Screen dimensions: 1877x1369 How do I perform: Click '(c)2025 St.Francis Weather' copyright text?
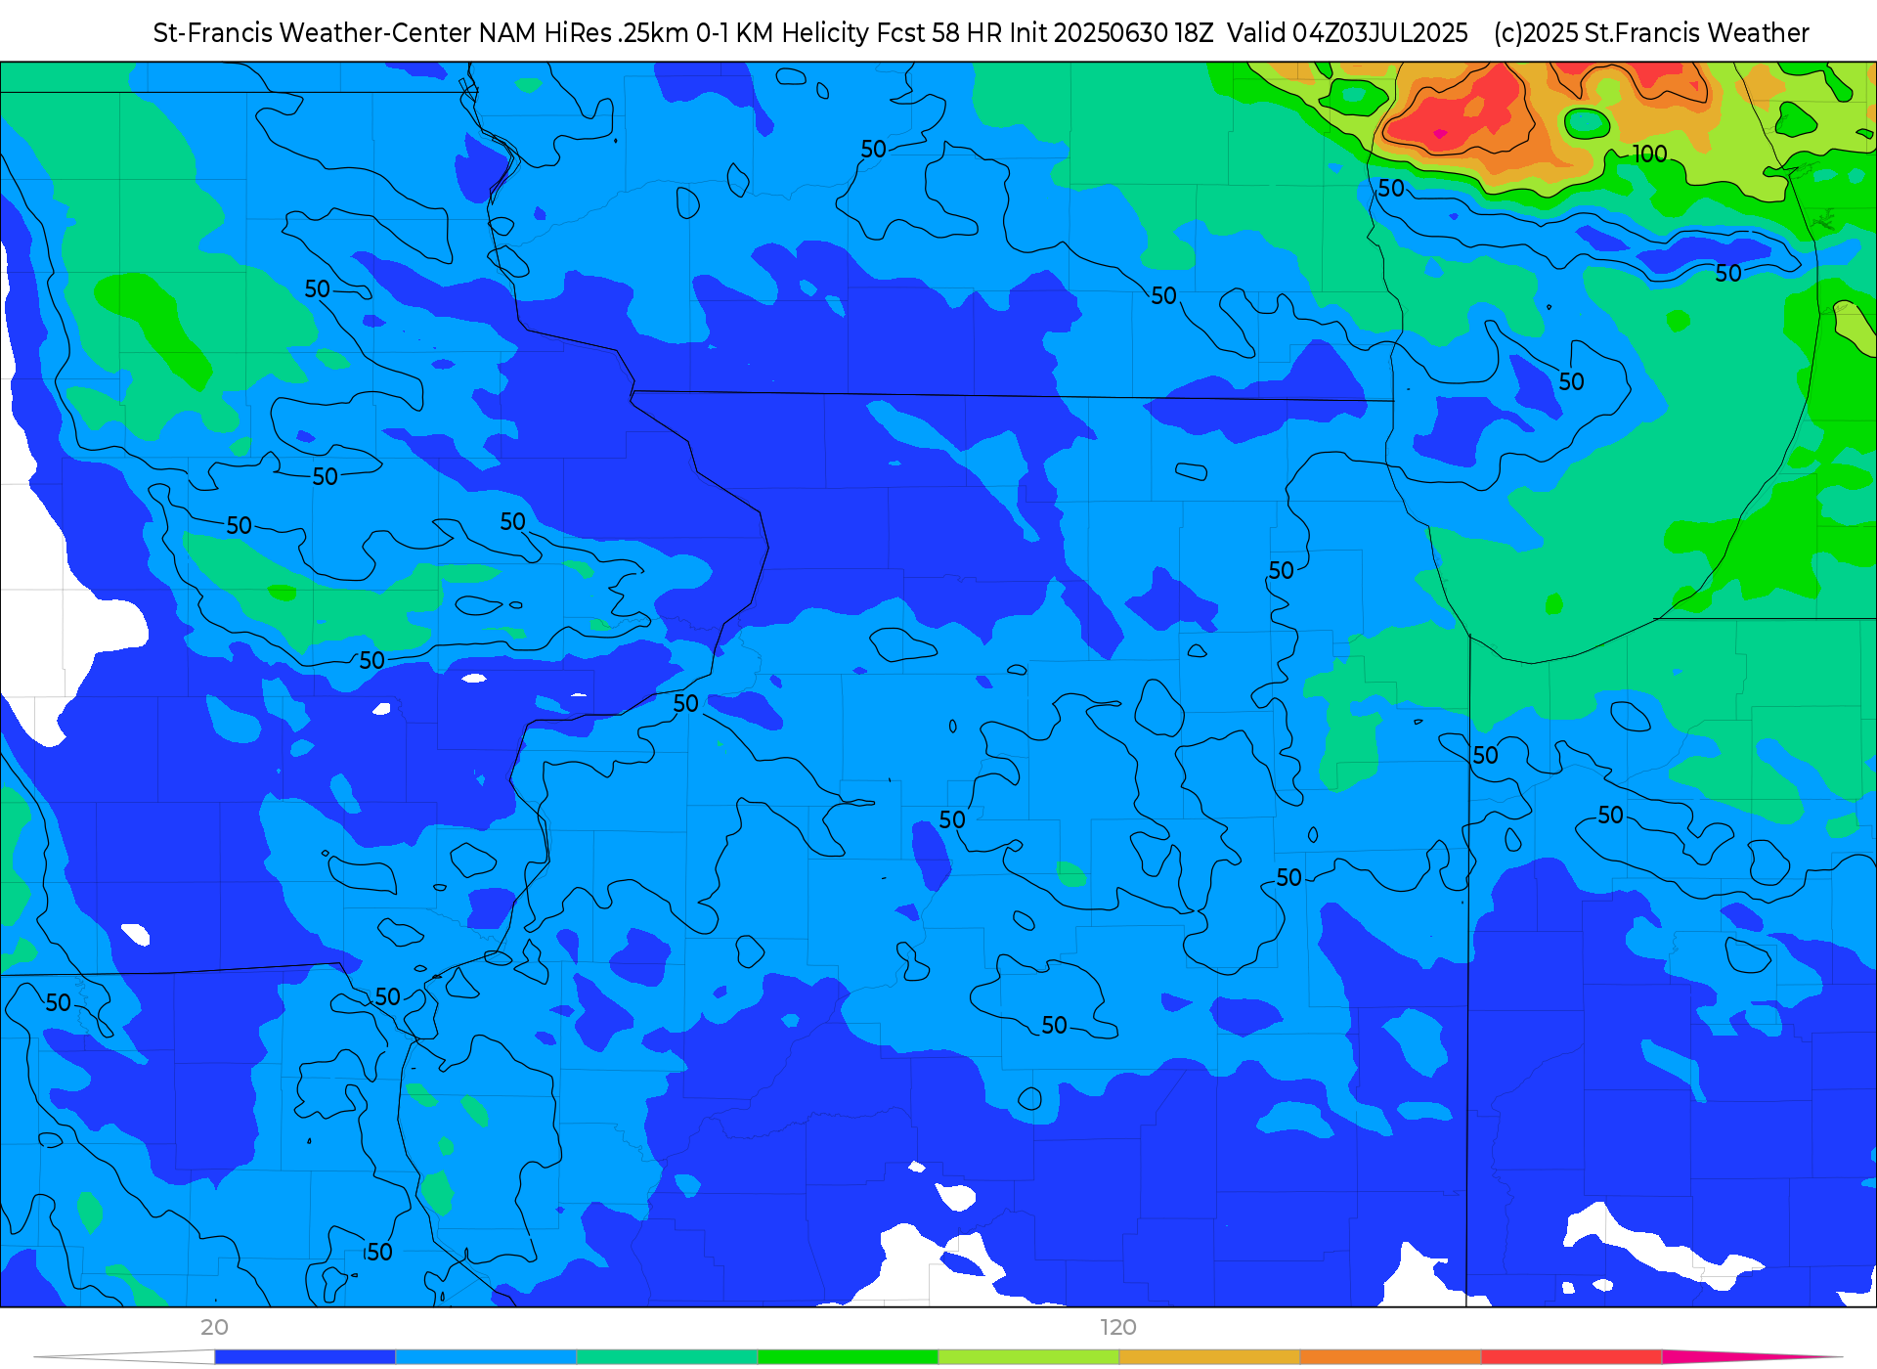(1651, 33)
